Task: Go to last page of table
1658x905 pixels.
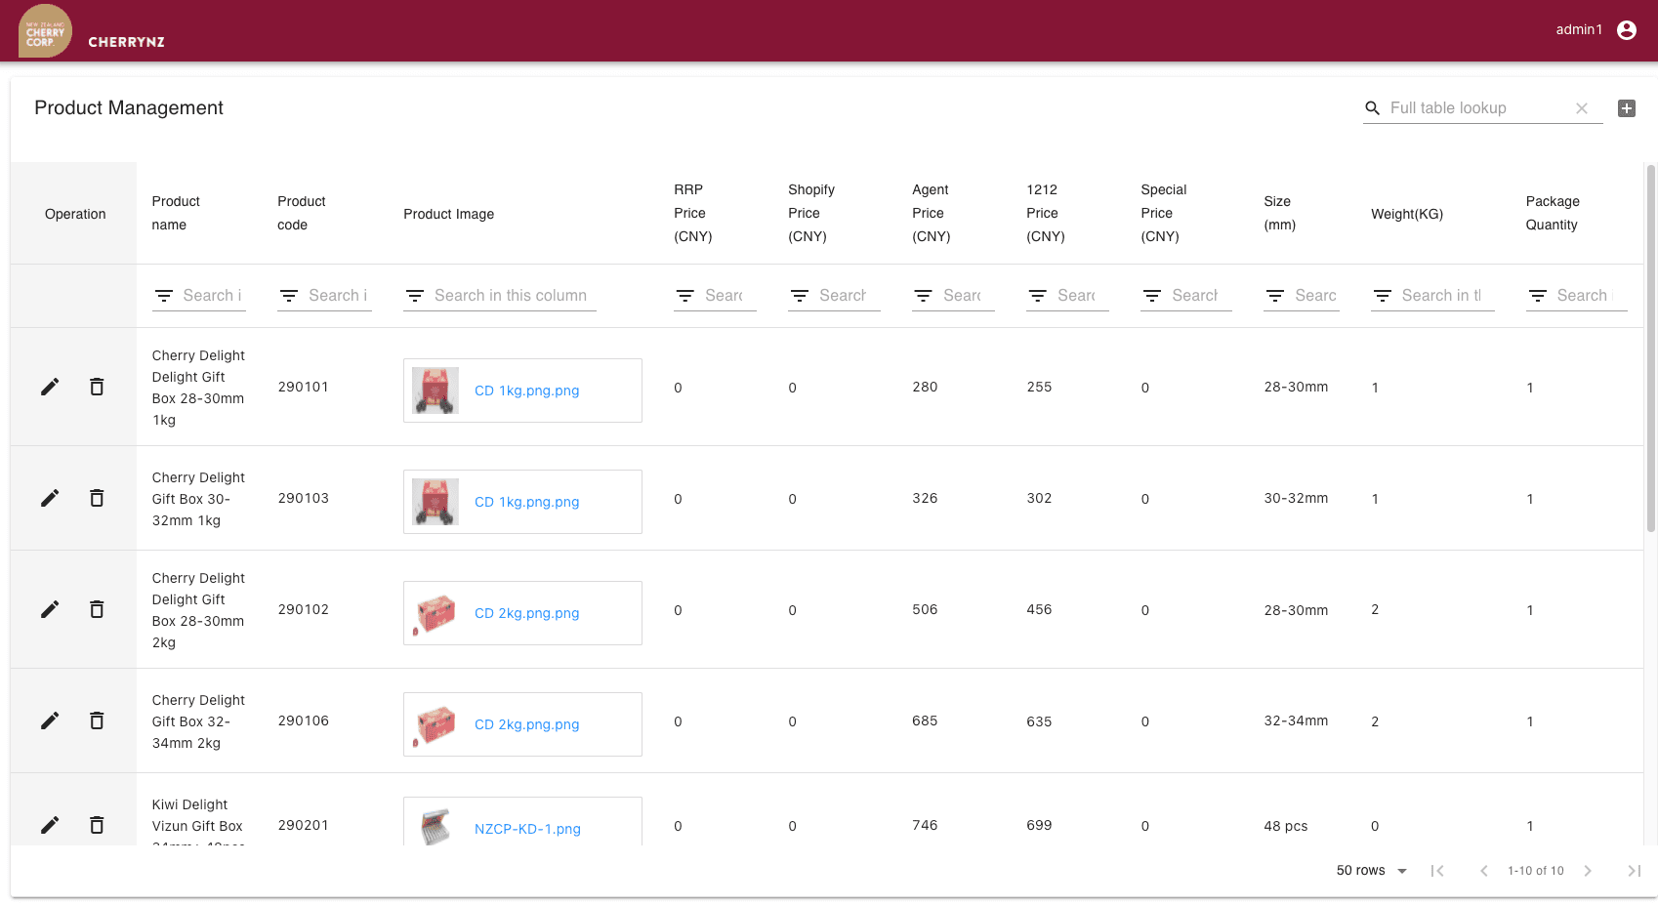Action: click(x=1635, y=871)
